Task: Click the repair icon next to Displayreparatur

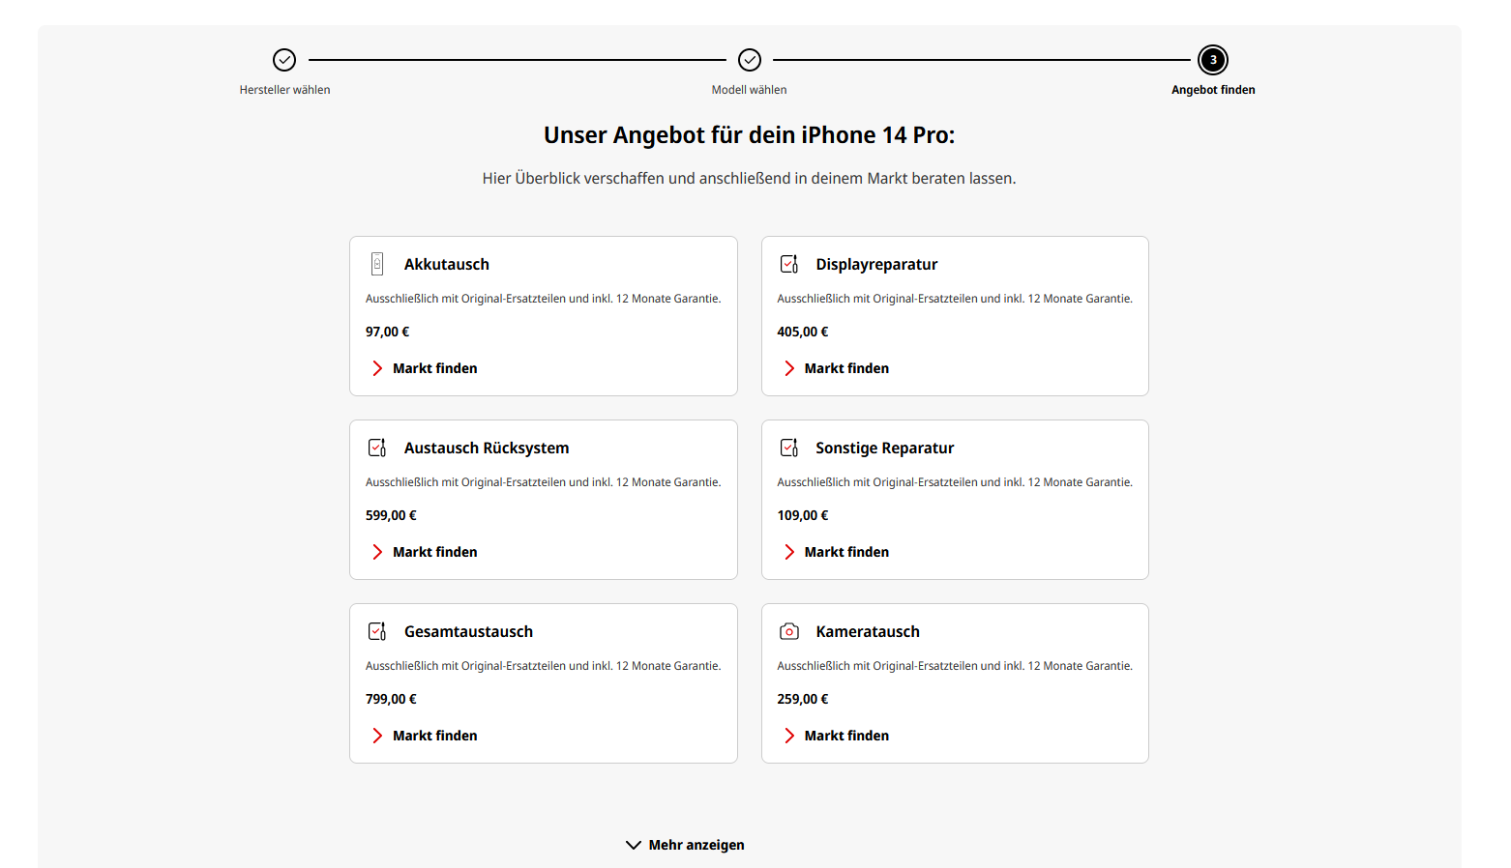Action: click(789, 264)
